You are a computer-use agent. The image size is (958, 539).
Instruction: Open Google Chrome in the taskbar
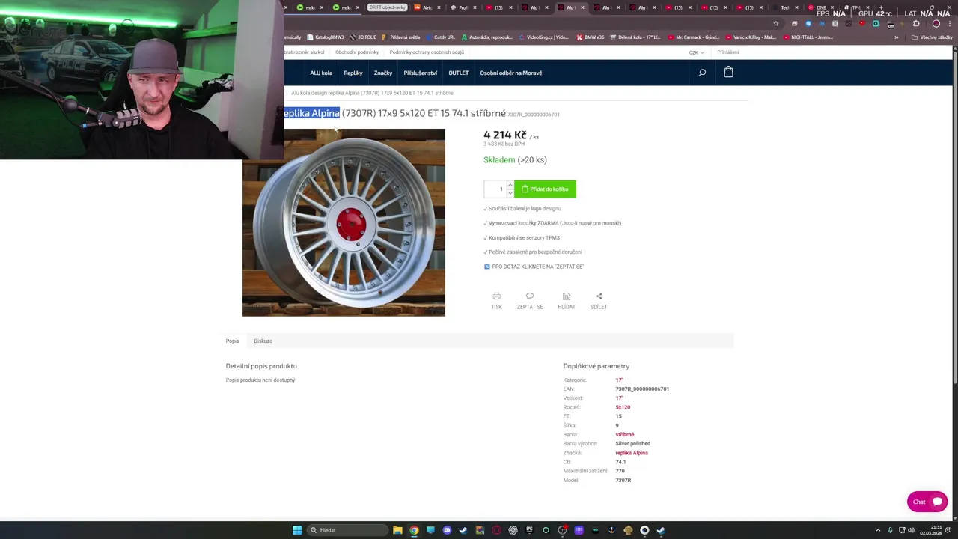pos(414,530)
